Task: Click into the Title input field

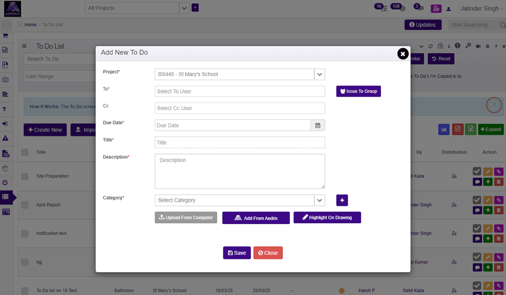Action: point(239,142)
